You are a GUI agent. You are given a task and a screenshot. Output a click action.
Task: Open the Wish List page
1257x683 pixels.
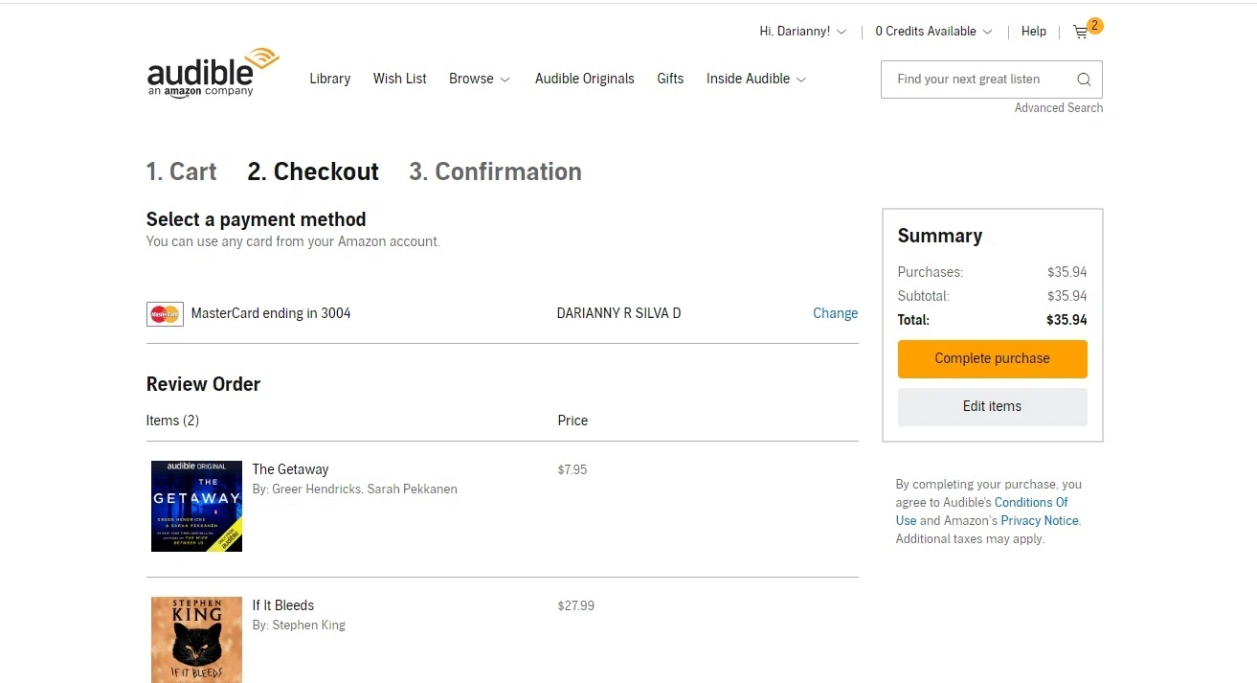[399, 79]
